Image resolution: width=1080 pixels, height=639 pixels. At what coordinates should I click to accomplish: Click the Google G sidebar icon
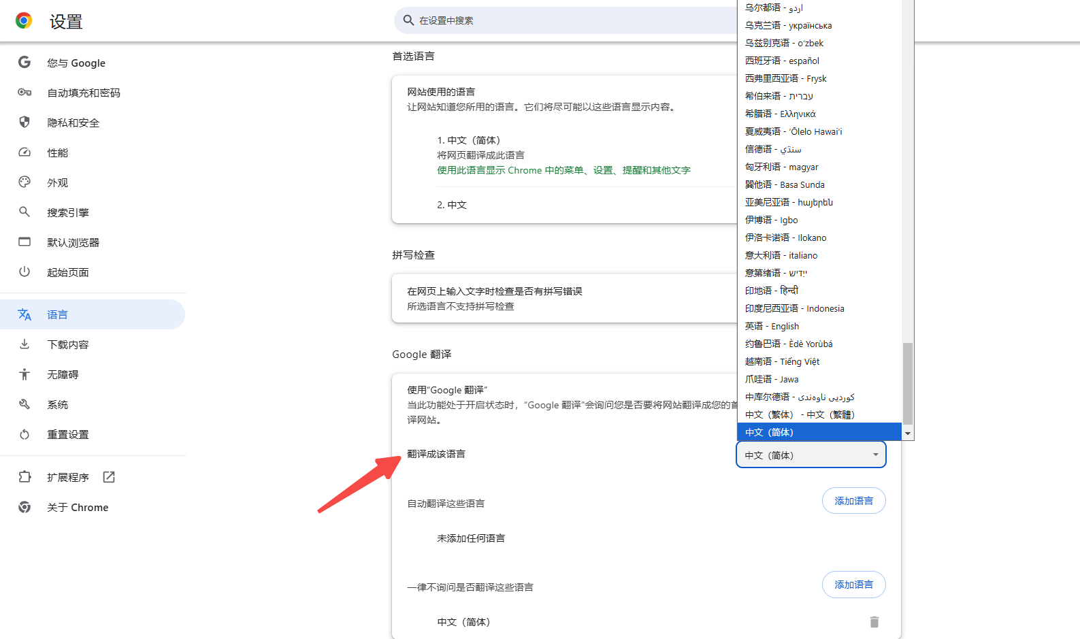coord(24,63)
